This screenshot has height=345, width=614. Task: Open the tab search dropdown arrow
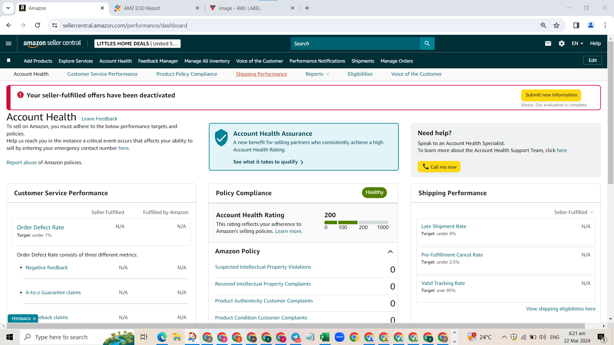pos(8,8)
